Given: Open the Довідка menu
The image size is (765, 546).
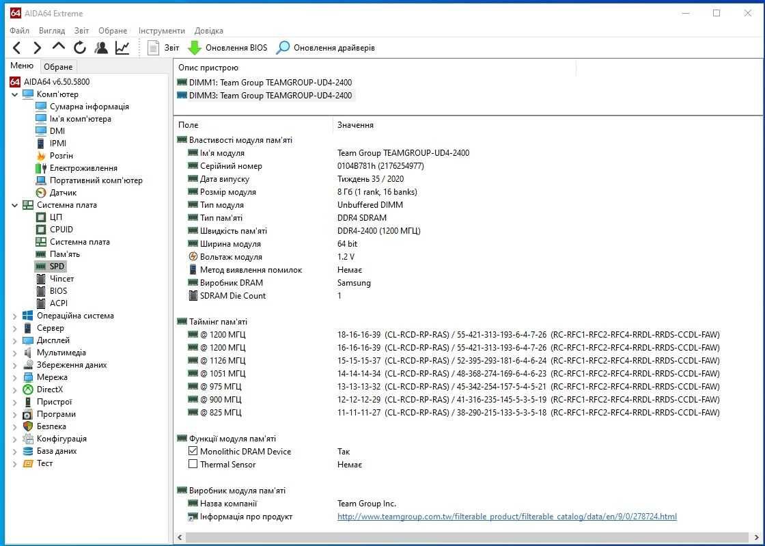Looking at the screenshot, I should click(209, 30).
